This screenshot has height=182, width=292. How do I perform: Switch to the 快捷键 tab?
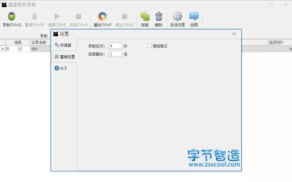[64, 45]
